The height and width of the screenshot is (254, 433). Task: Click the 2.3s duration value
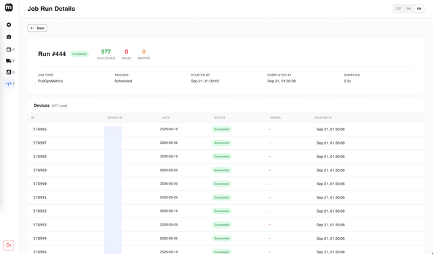[347, 81]
